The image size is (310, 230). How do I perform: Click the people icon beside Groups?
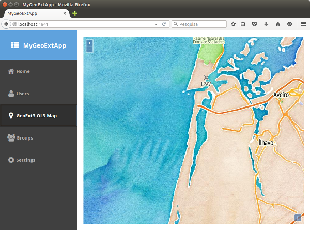tap(11, 137)
